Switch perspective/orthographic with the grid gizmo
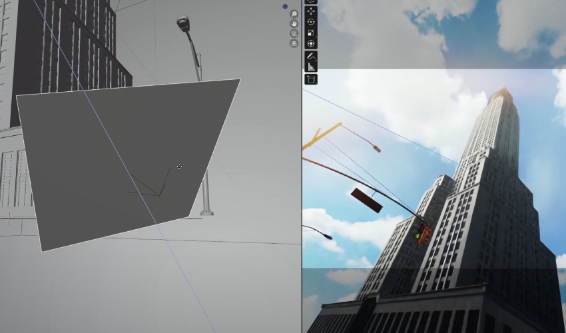This screenshot has height=333, width=566. [x=294, y=43]
